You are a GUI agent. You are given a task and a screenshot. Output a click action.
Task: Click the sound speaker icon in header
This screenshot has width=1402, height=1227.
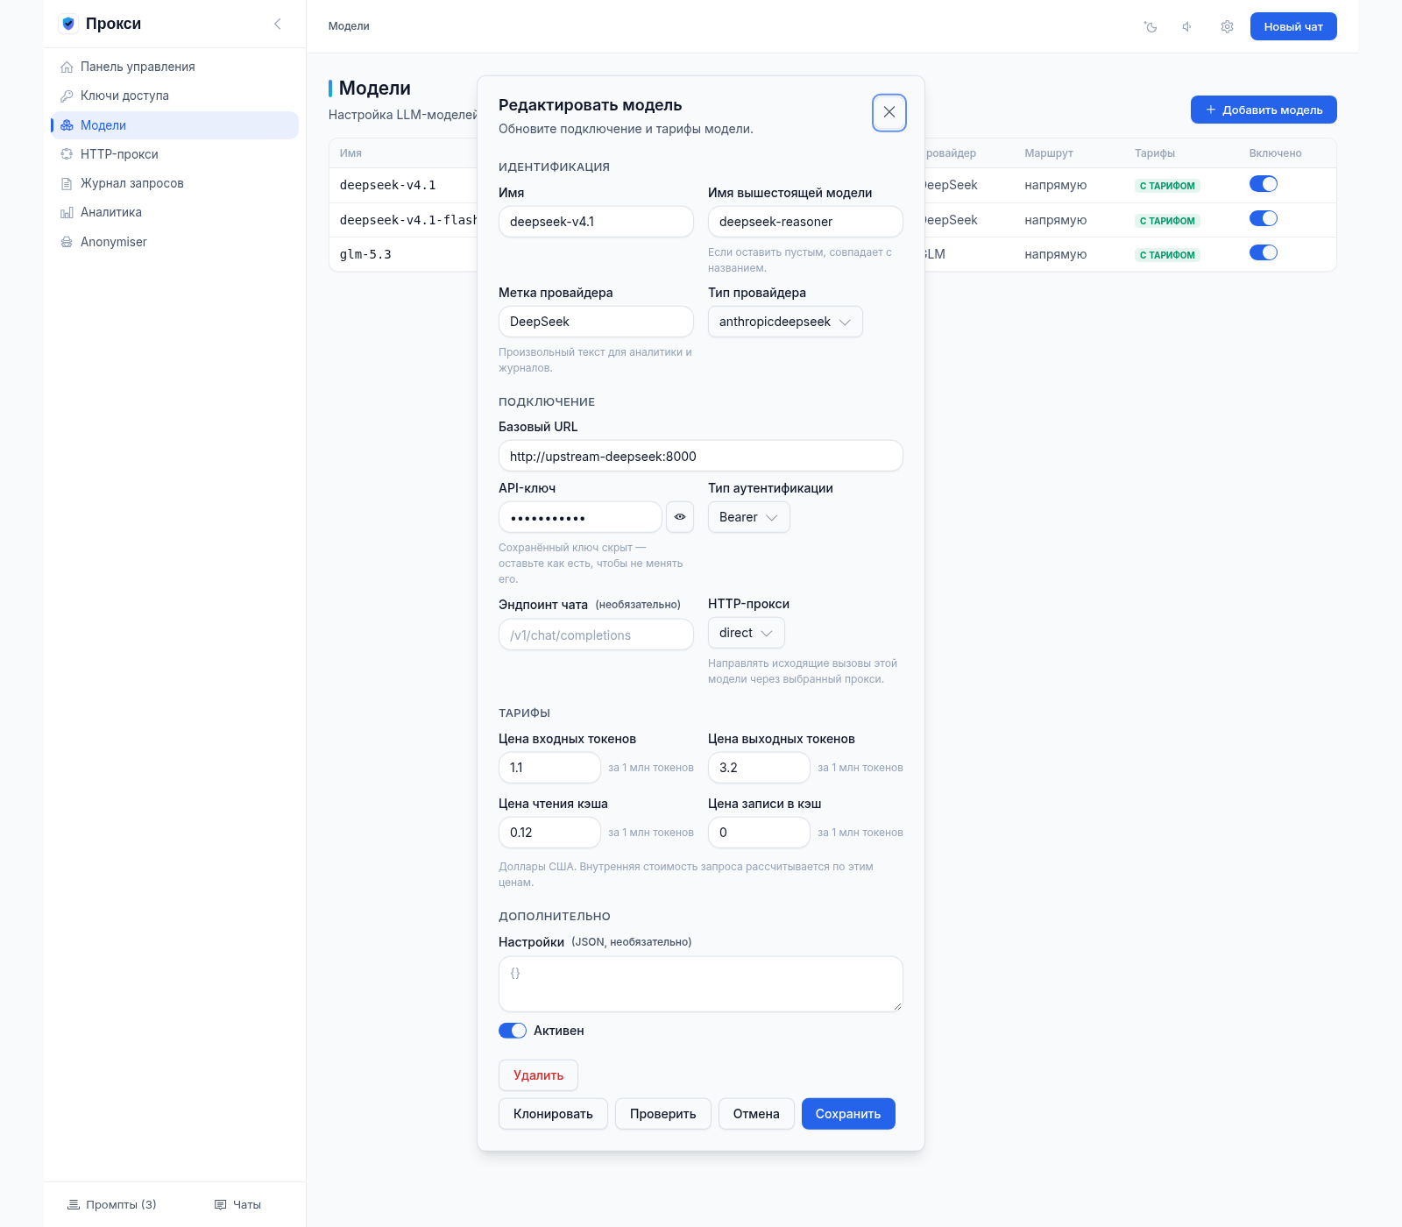pos(1188,26)
